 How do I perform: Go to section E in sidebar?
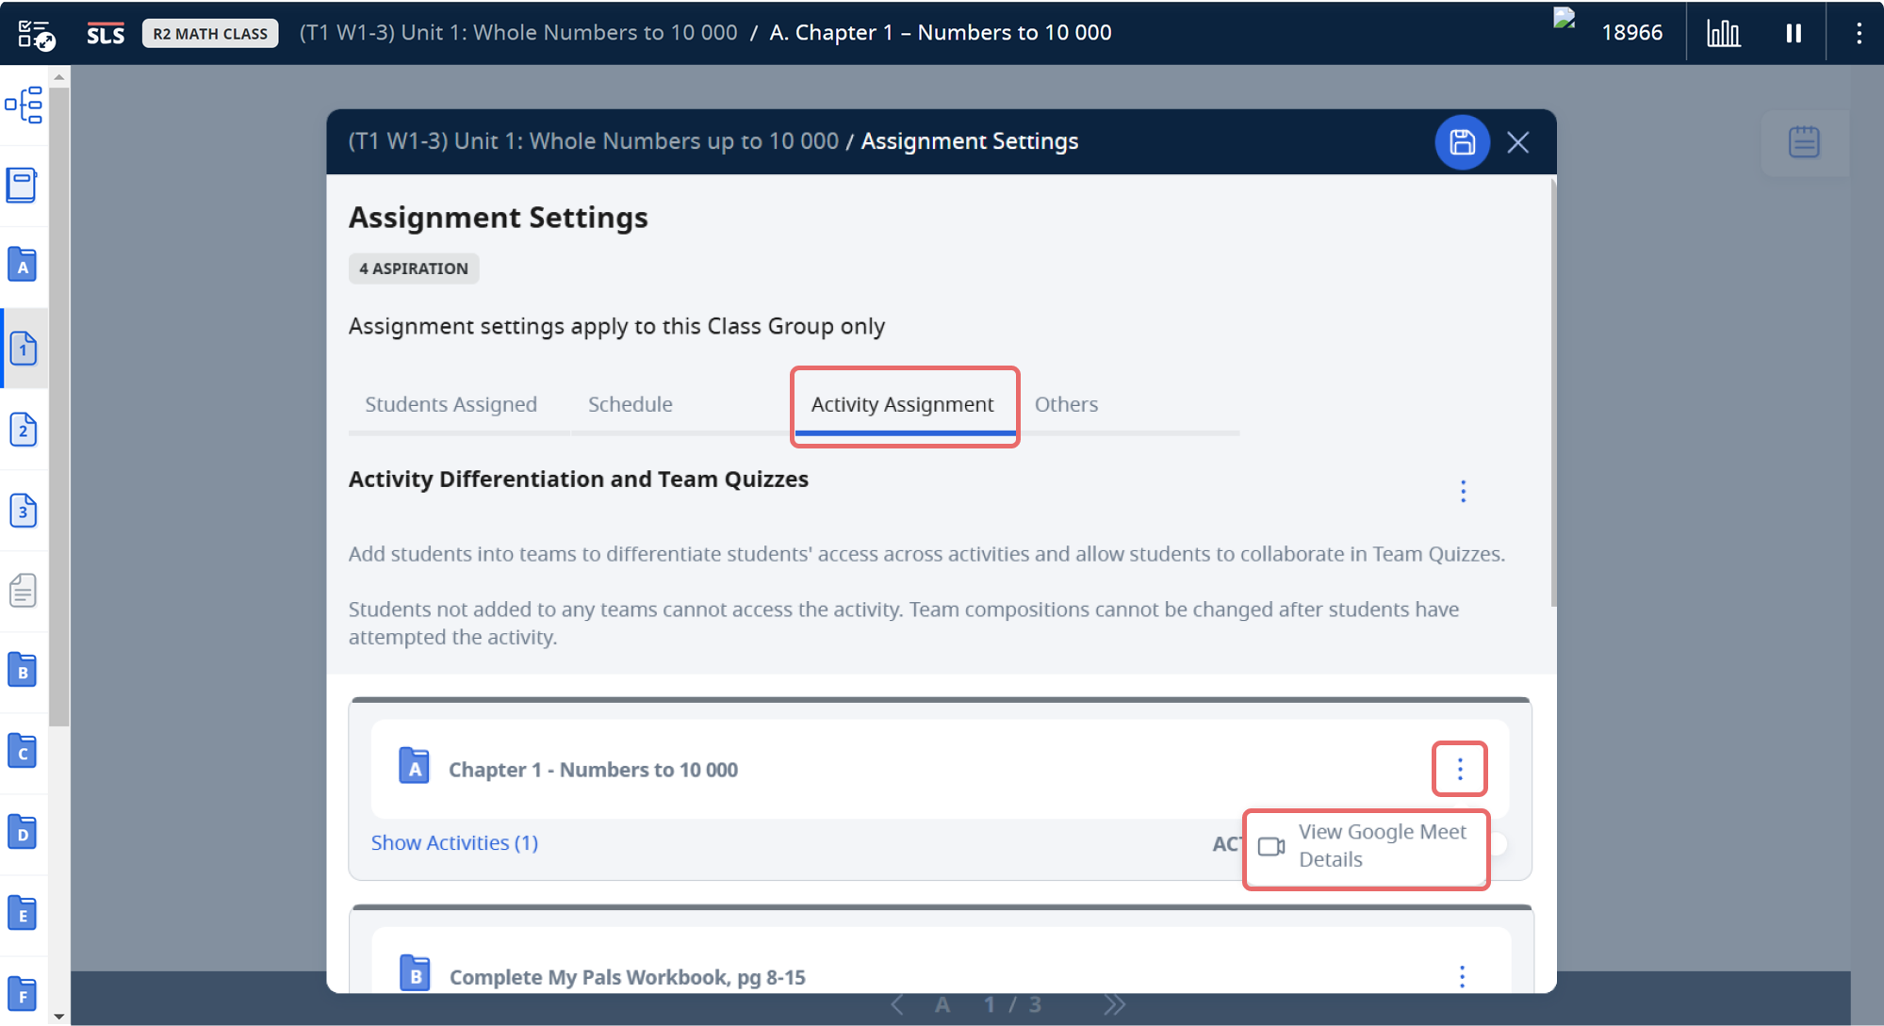click(x=23, y=914)
